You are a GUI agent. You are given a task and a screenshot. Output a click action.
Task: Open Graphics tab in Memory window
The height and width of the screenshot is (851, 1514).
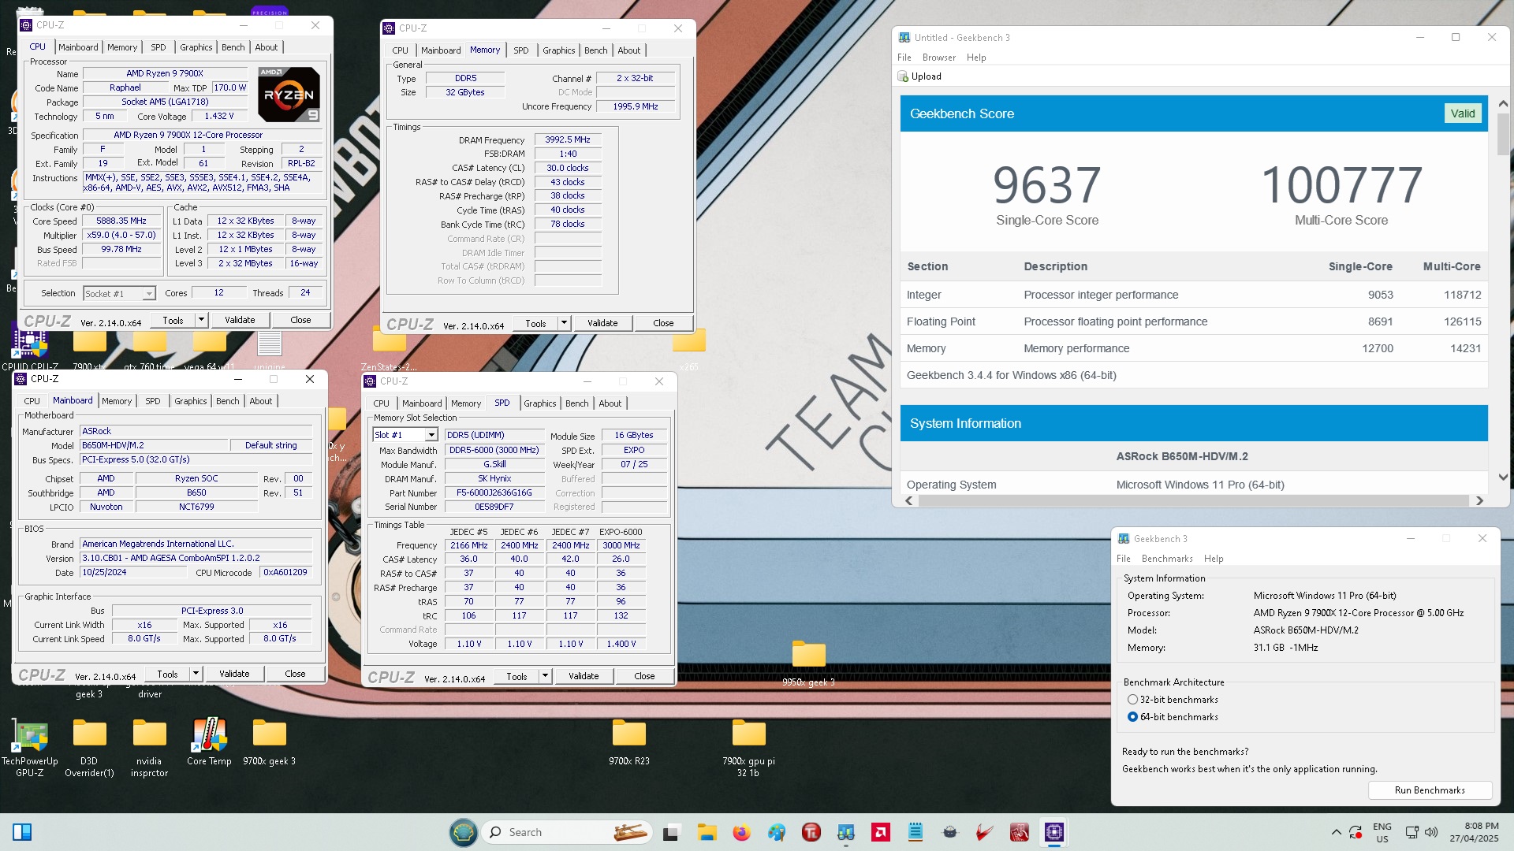tap(559, 50)
